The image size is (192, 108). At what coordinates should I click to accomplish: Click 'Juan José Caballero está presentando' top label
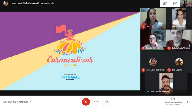[32, 3]
